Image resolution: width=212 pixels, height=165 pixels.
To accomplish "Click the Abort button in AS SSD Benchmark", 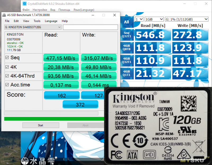I will point(86,125).
